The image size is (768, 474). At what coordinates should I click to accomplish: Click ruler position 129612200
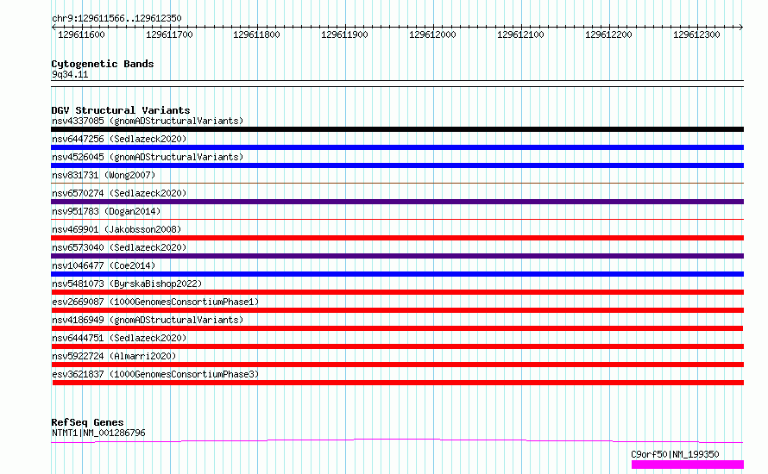pos(609,34)
